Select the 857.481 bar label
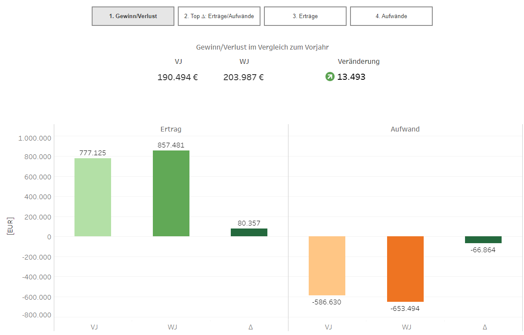The width and height of the screenshot is (524, 335). click(171, 145)
